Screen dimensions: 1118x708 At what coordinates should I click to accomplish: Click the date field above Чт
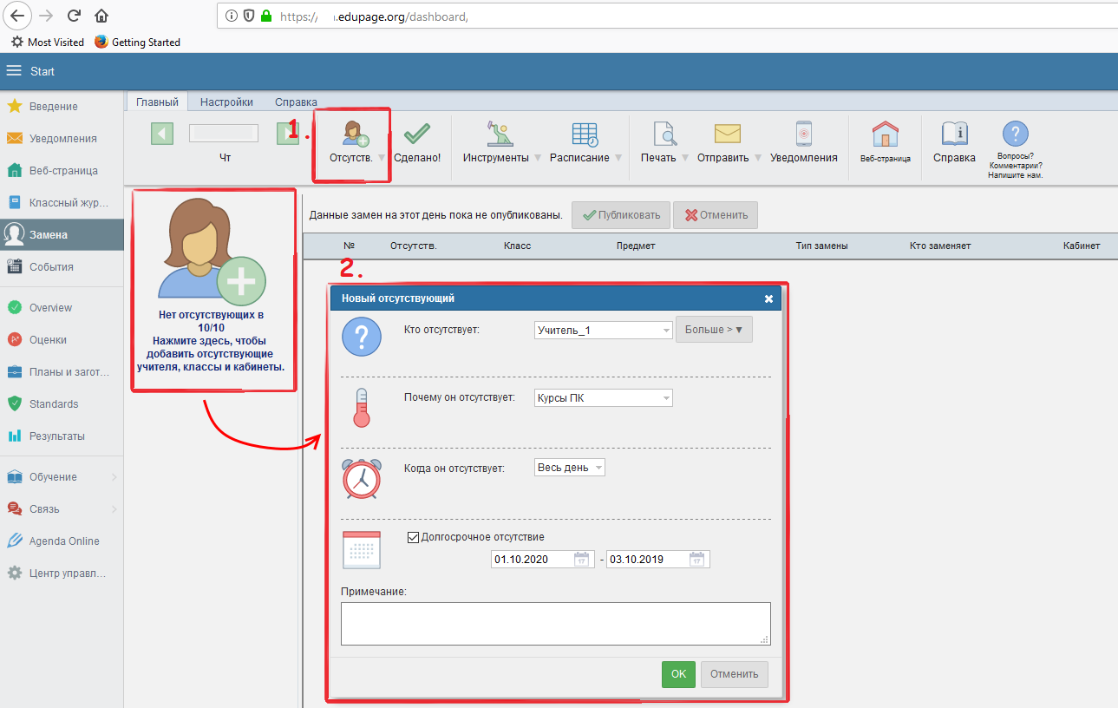[224, 133]
